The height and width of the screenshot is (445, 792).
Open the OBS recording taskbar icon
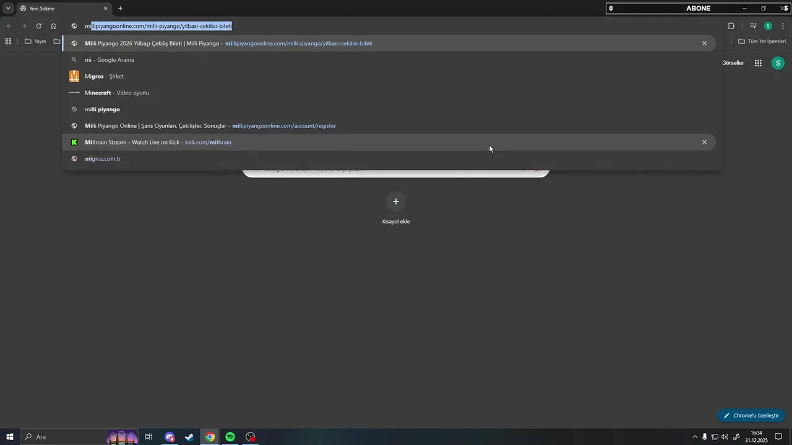251,437
